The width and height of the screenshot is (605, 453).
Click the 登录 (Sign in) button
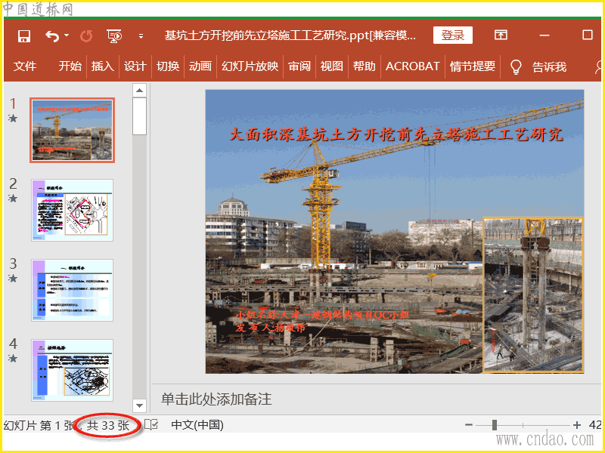[x=452, y=35]
